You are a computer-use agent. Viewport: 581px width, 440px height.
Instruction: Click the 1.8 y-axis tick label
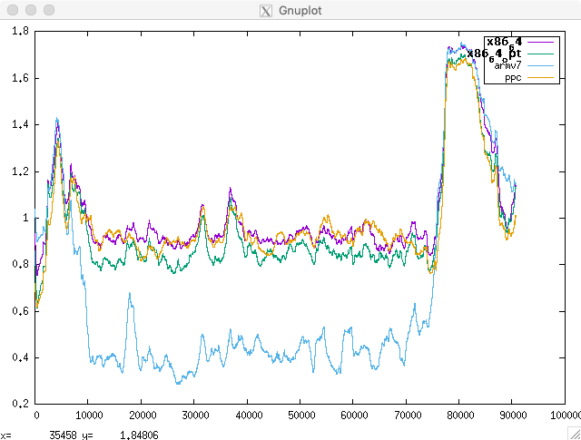click(x=19, y=31)
